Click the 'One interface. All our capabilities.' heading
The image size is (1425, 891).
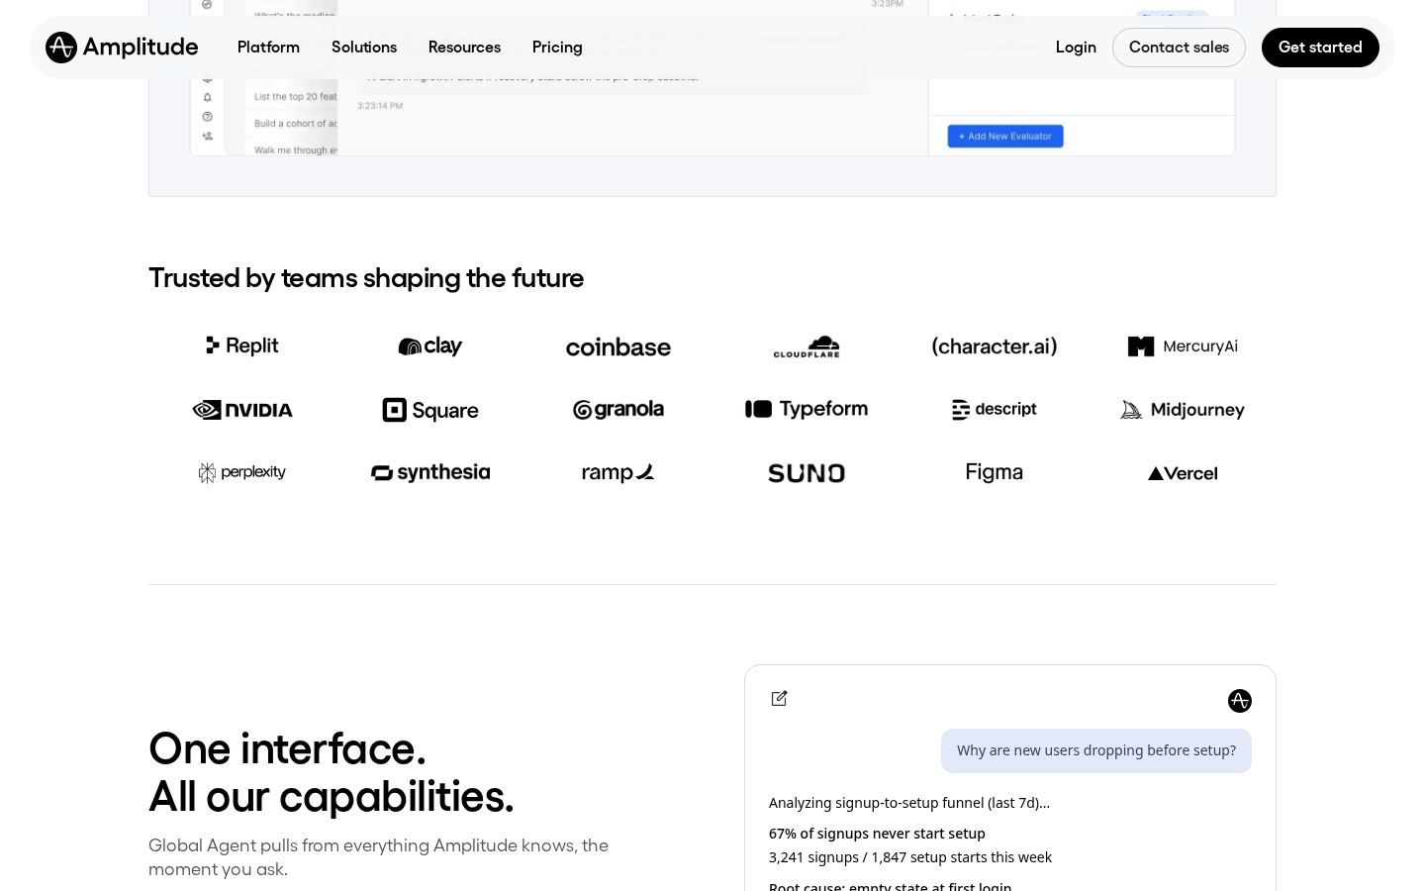(x=332, y=772)
